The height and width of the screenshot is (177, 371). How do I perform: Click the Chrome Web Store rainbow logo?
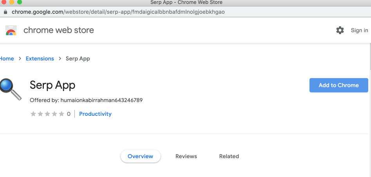tap(11, 30)
